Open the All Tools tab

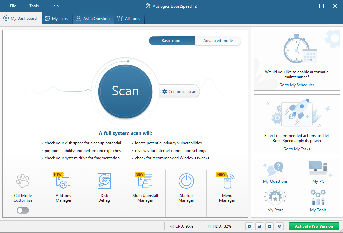click(129, 18)
